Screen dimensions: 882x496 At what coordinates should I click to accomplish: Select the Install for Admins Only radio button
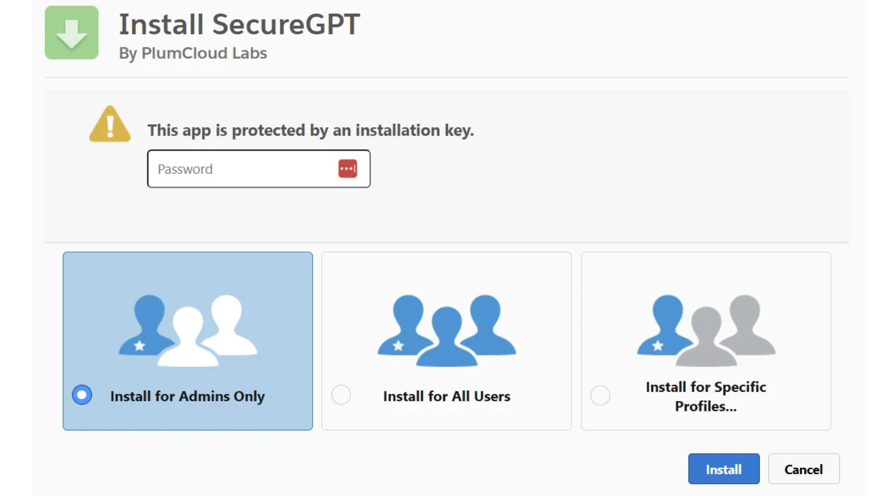click(82, 395)
